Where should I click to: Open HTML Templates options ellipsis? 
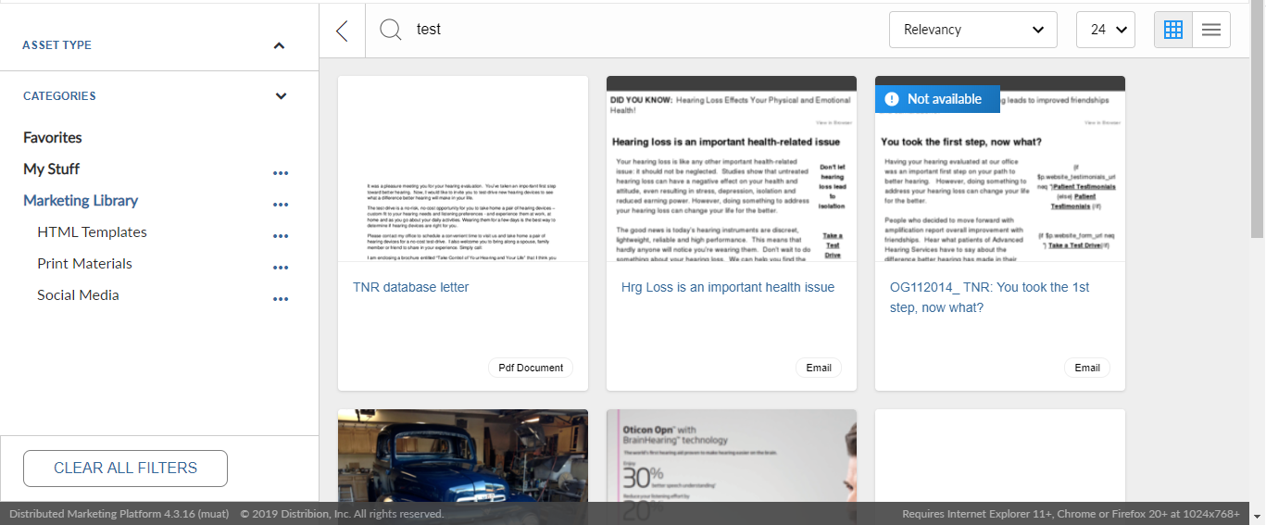281,236
